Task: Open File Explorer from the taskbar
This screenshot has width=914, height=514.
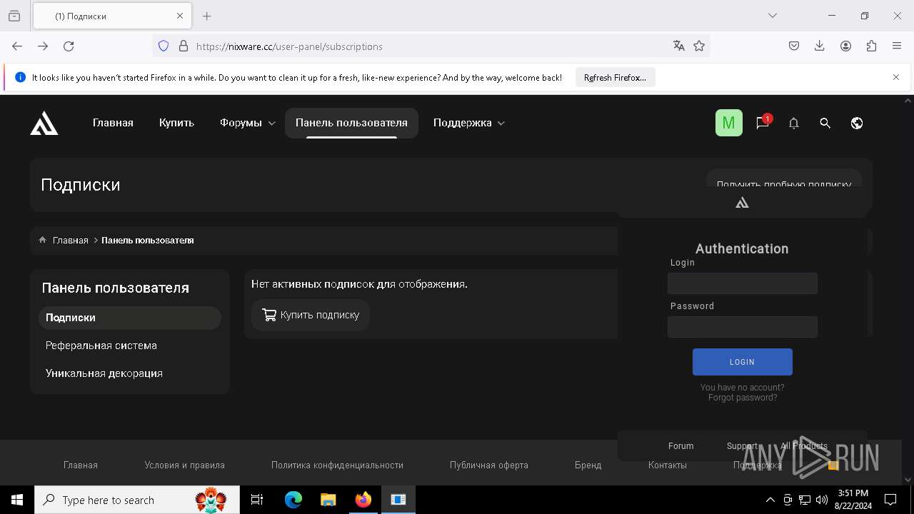Action: (x=328, y=500)
